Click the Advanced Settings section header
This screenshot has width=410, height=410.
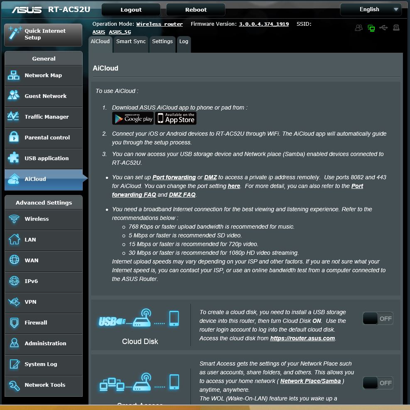(44, 203)
